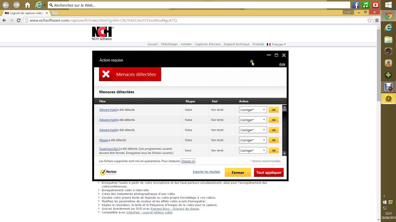Open the Aide link in Norton dialog
The height and width of the screenshot is (222, 396).
coord(282,64)
